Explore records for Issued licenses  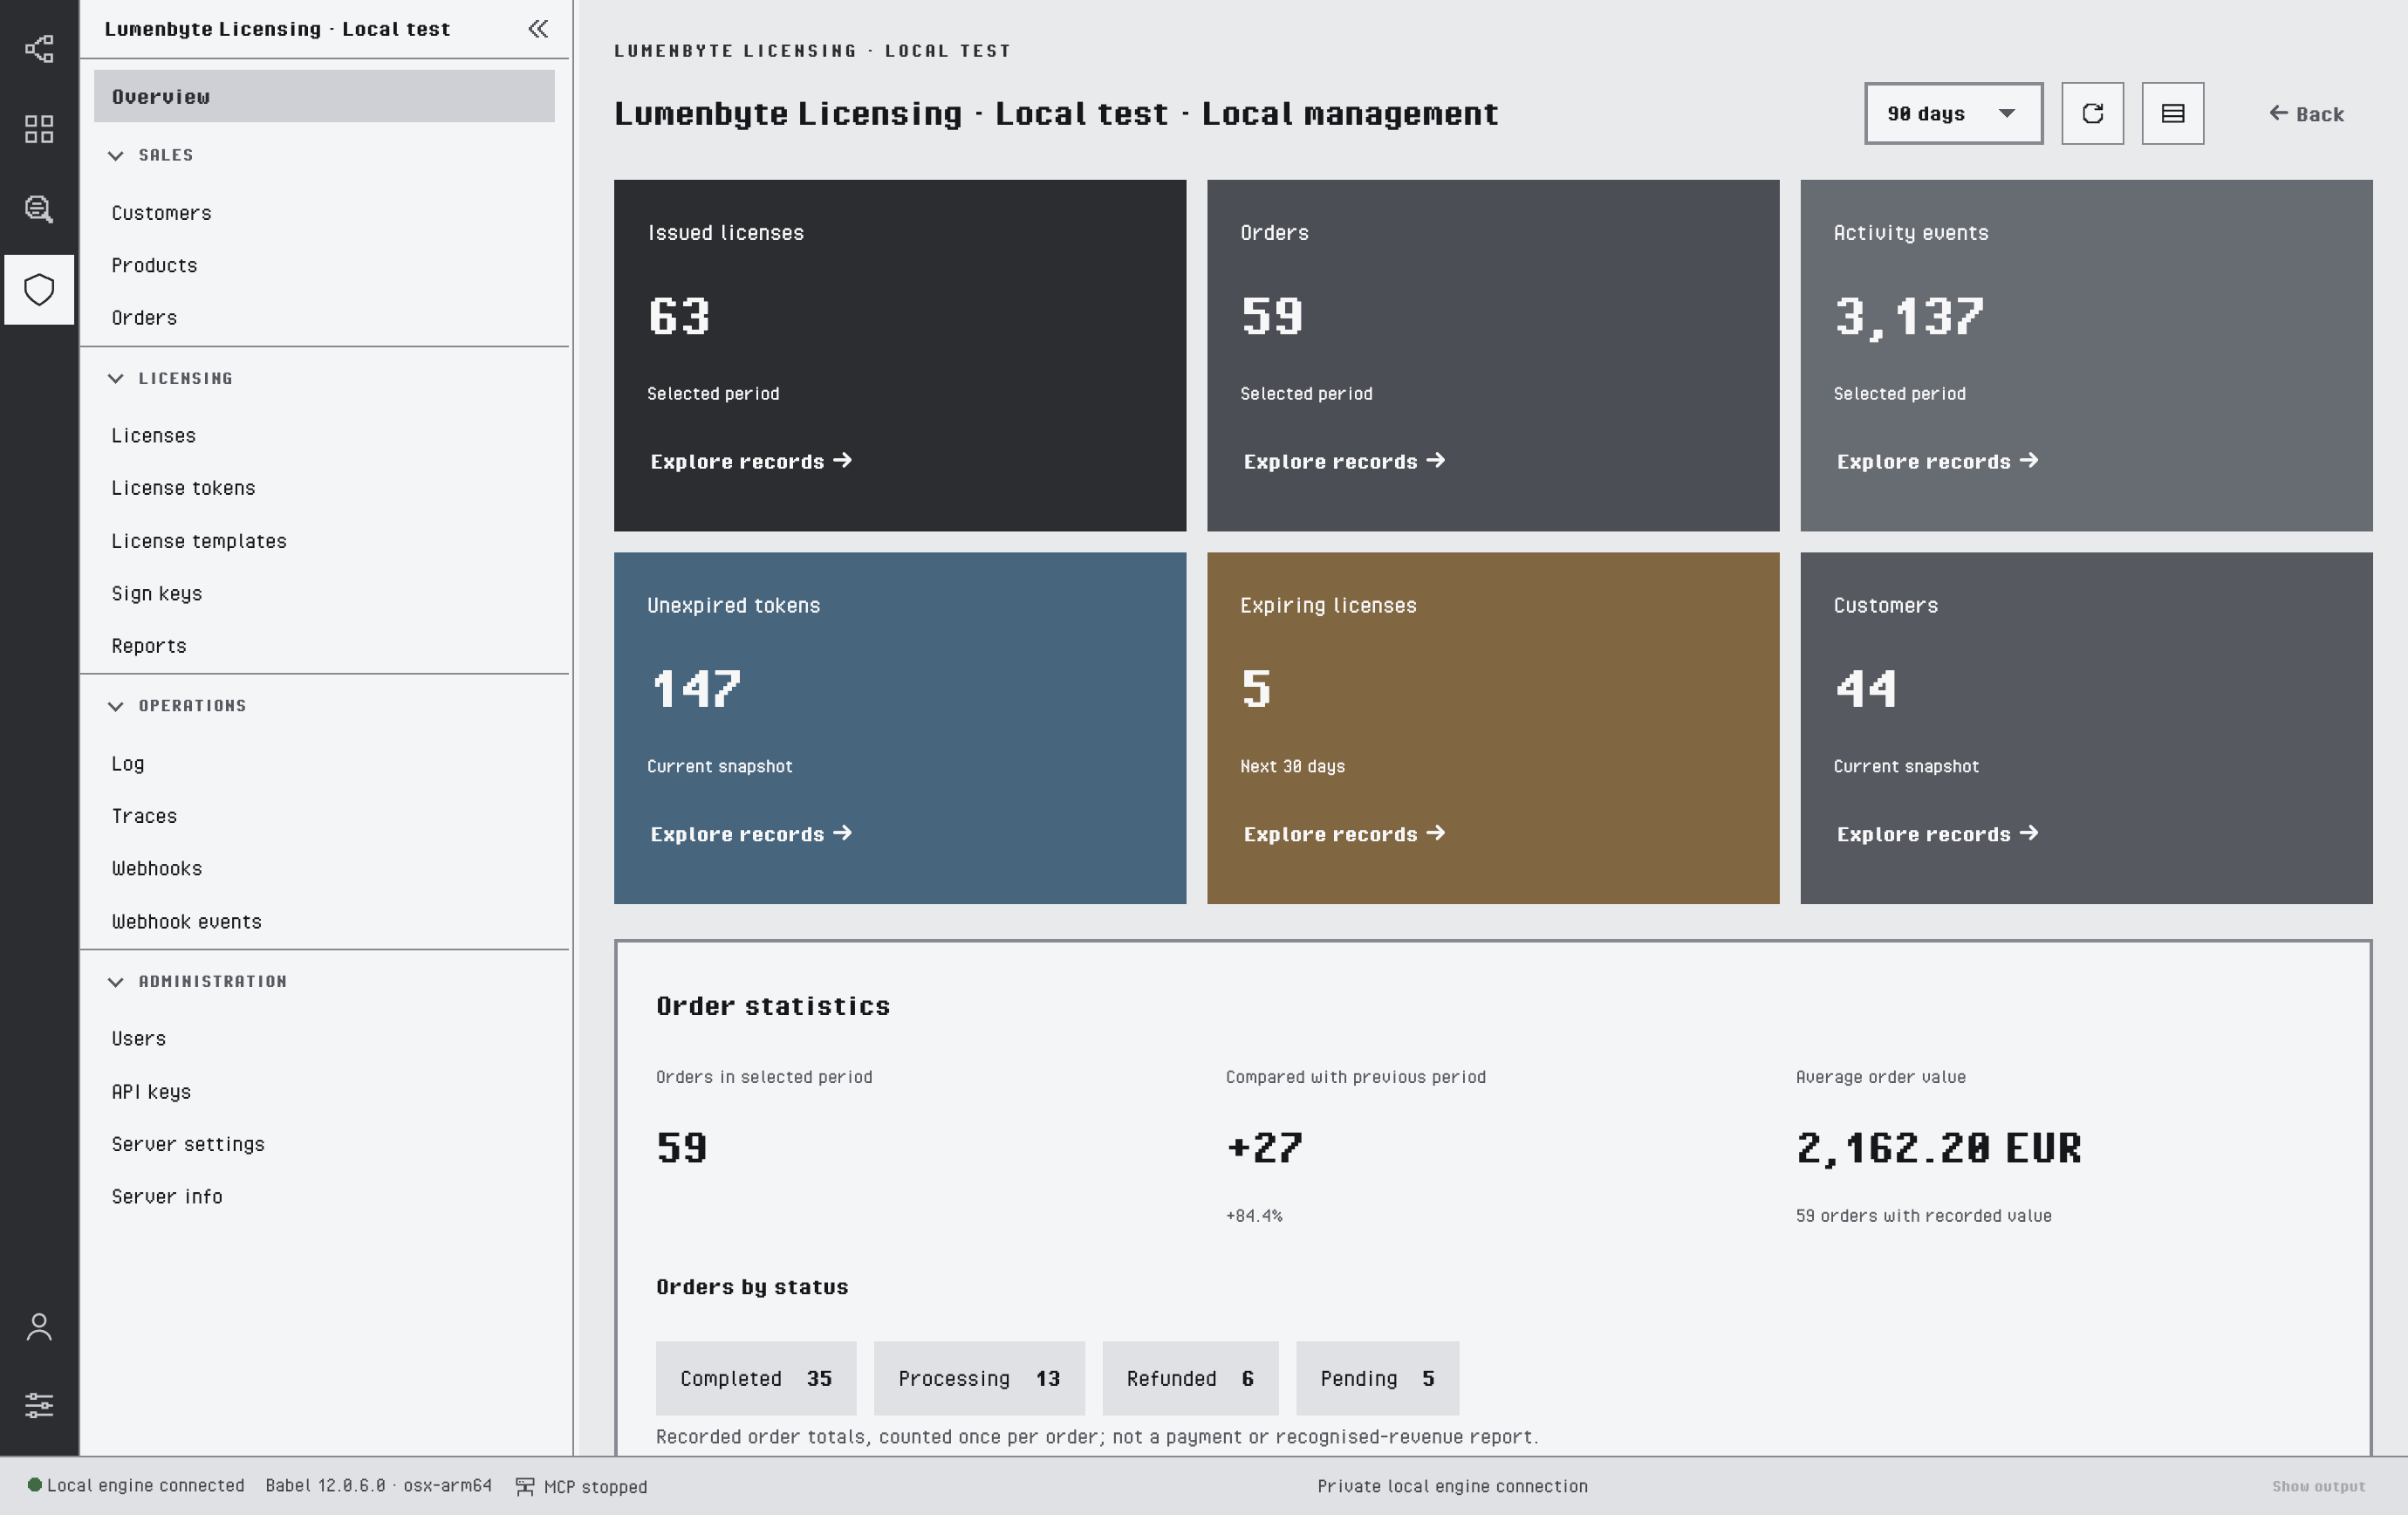point(751,461)
